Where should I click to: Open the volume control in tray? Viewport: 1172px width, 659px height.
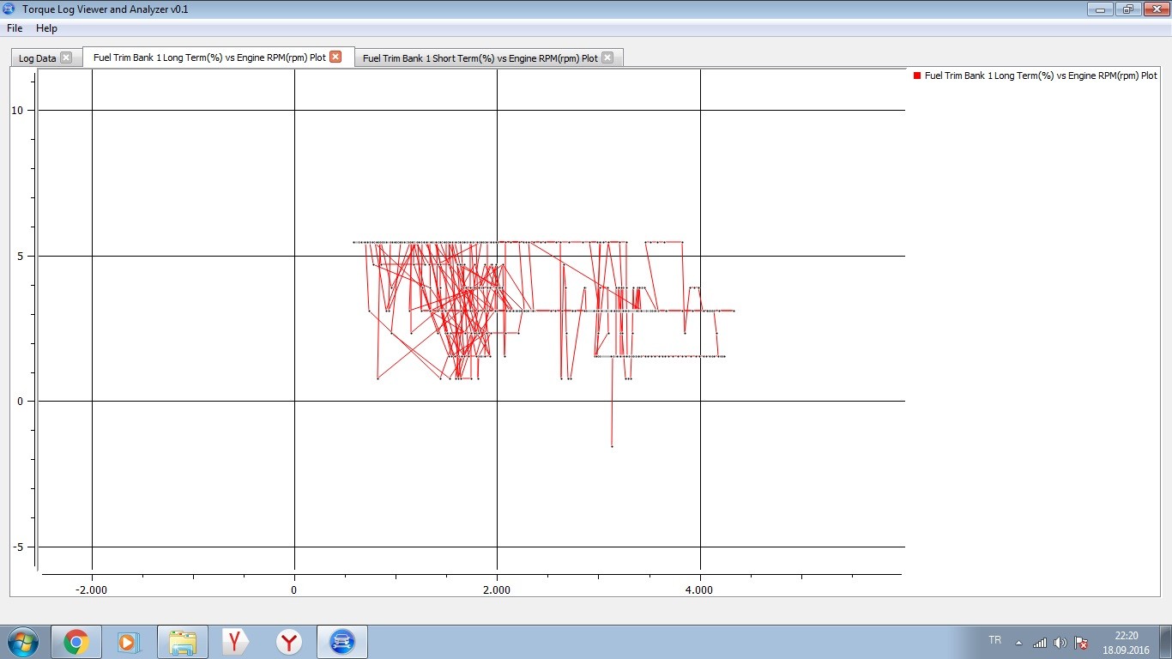point(1060,643)
